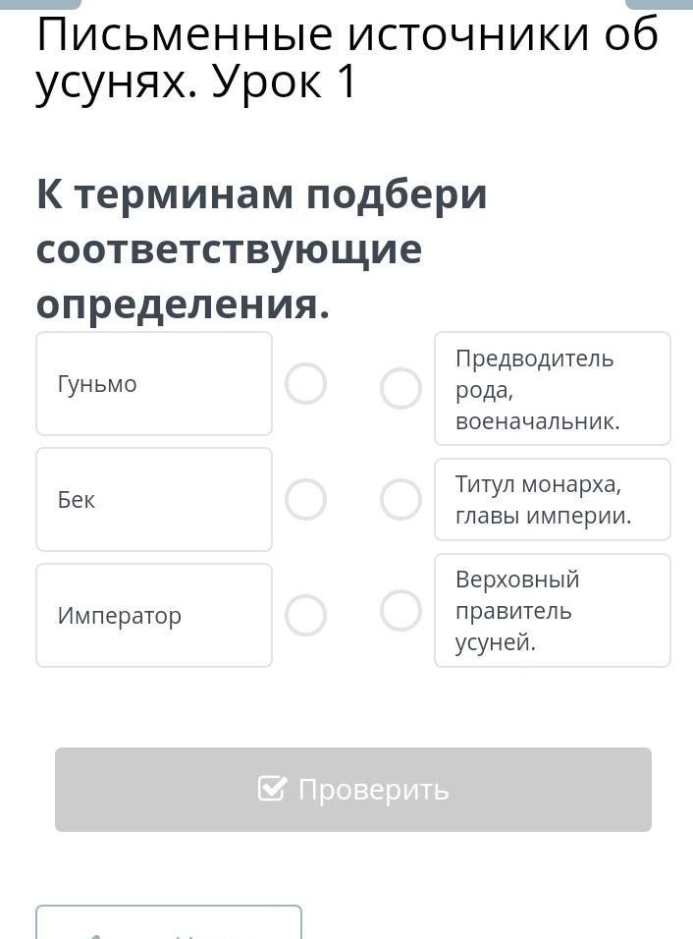Viewport: 693px width, 939px height.
Task: Select the radio circle next to Бек
Action: (305, 500)
